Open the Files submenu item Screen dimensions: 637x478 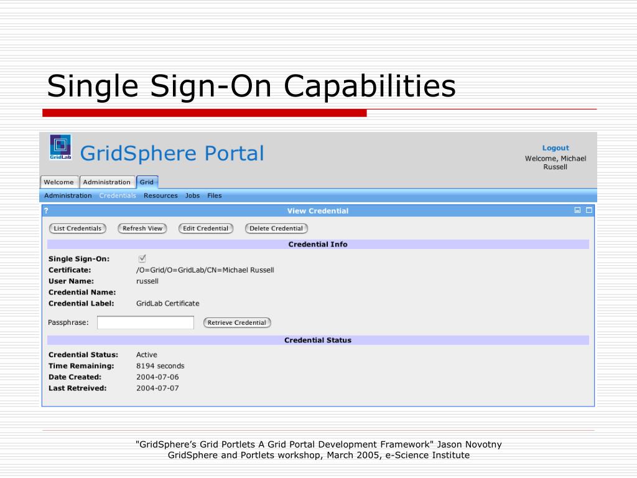[215, 195]
